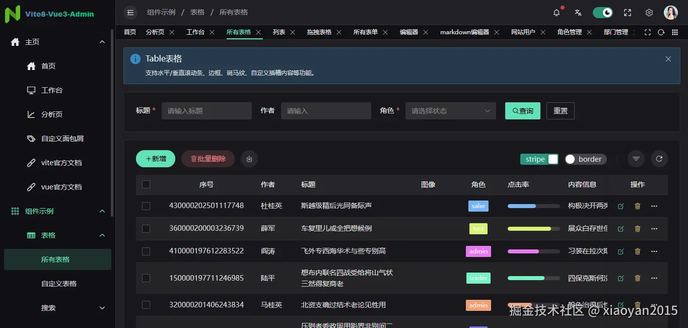Dismiss the Table表格 info alert
The image size is (688, 328).
(x=668, y=59)
